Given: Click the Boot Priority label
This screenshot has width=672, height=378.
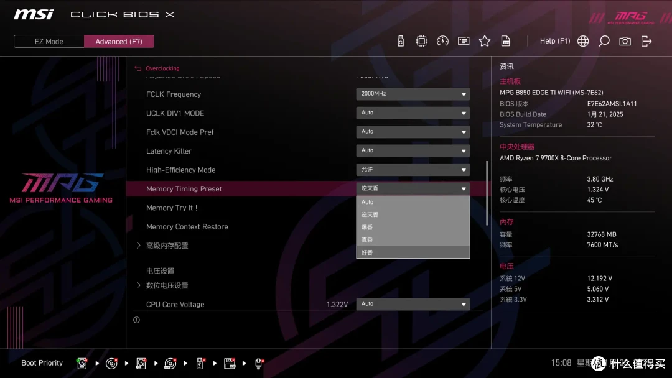Looking at the screenshot, I should 42,363.
